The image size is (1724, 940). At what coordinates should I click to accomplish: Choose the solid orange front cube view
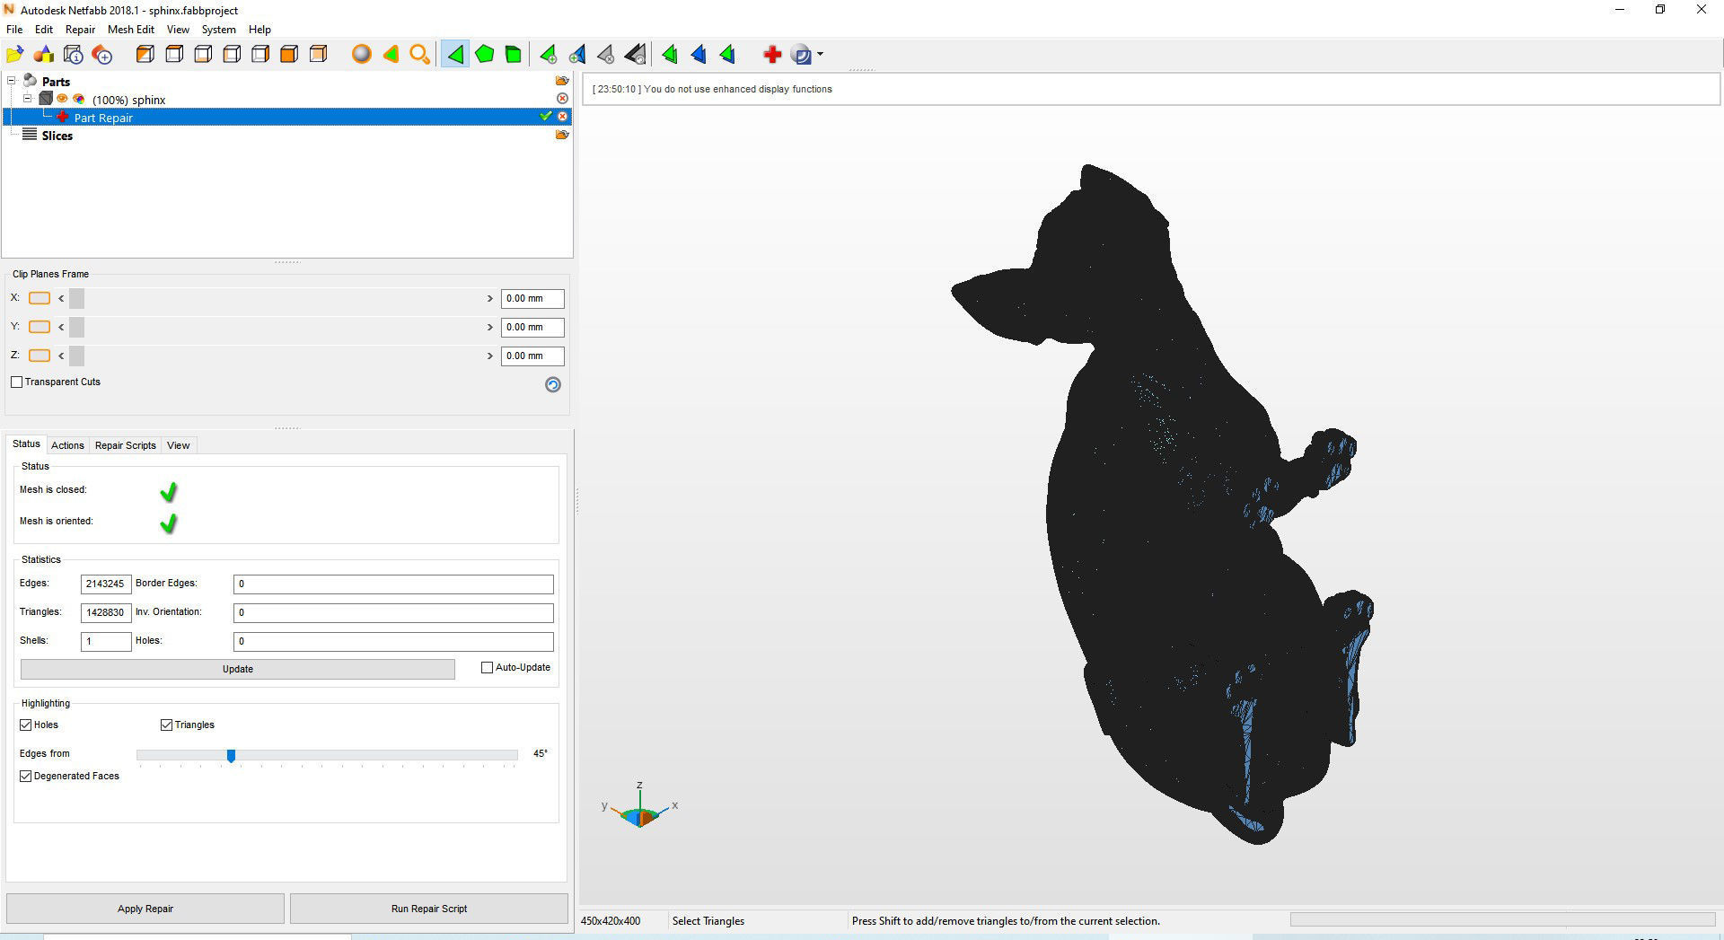point(289,55)
